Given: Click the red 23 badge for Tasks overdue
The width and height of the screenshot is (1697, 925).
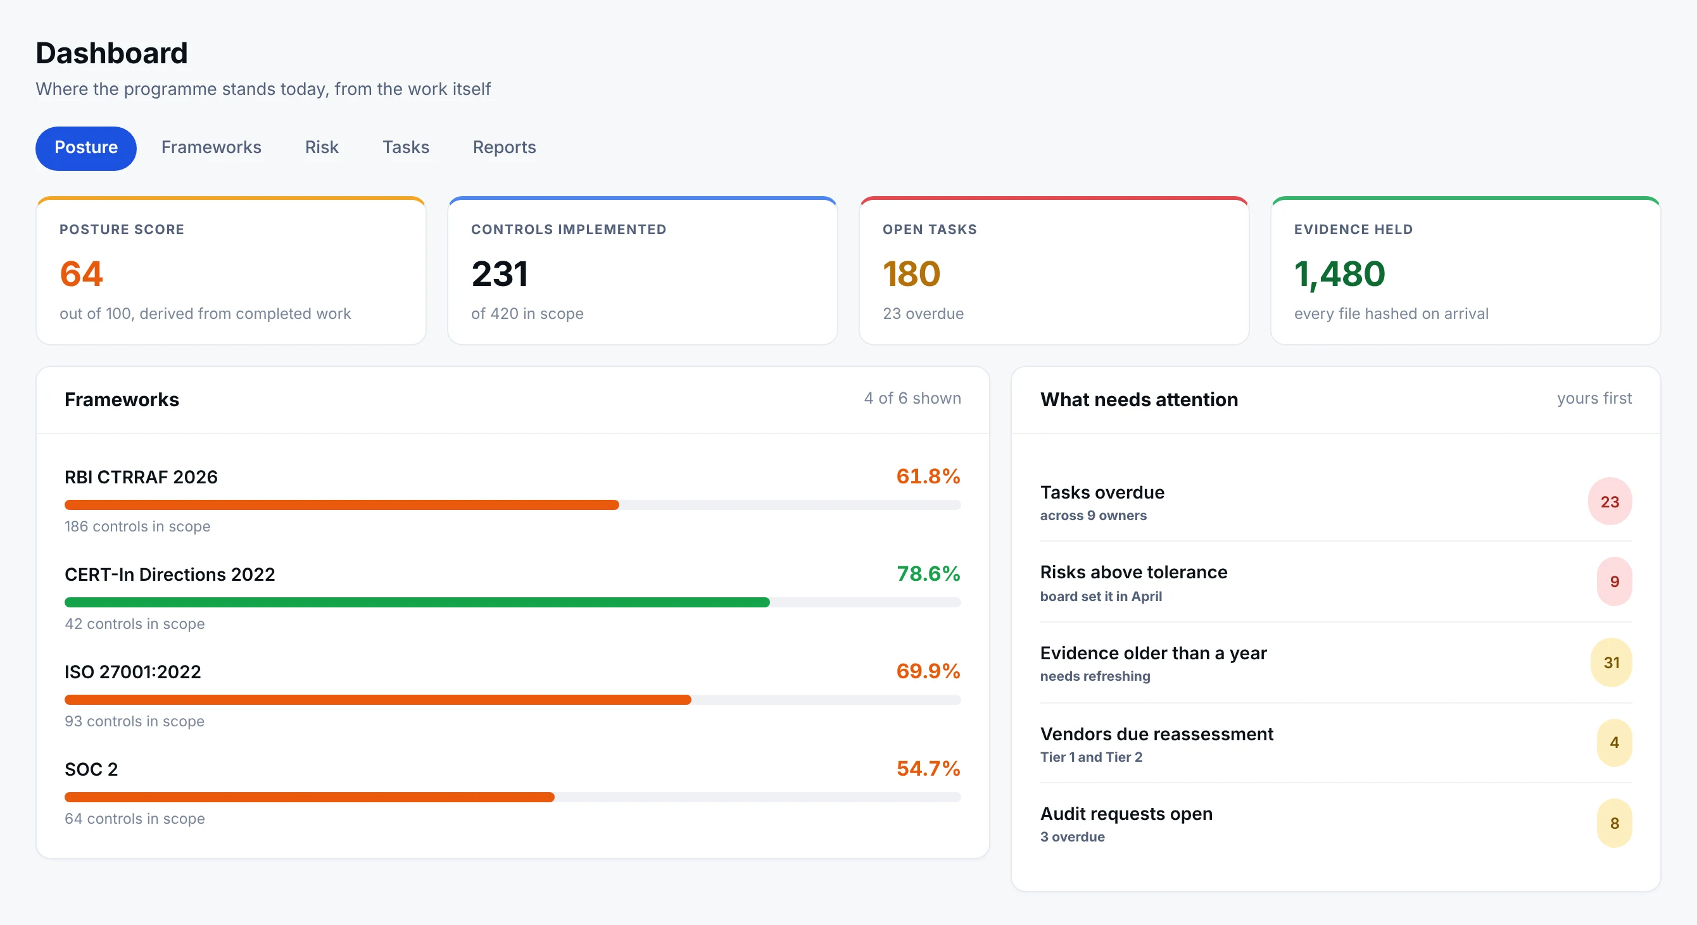Looking at the screenshot, I should coord(1610,502).
